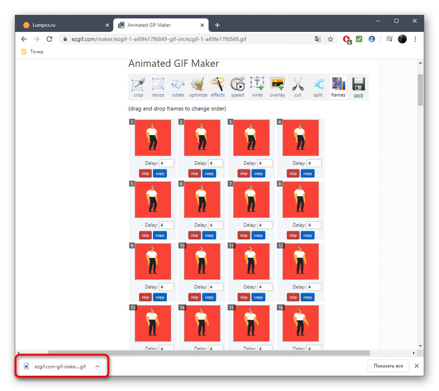Copy frame 1
439x391 pixels.
[160, 174]
